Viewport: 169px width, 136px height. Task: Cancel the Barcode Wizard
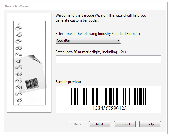pyautogui.click(x=125, y=124)
